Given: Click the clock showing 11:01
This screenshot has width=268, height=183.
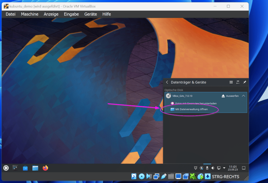Looking at the screenshot, I should click(x=233, y=168).
